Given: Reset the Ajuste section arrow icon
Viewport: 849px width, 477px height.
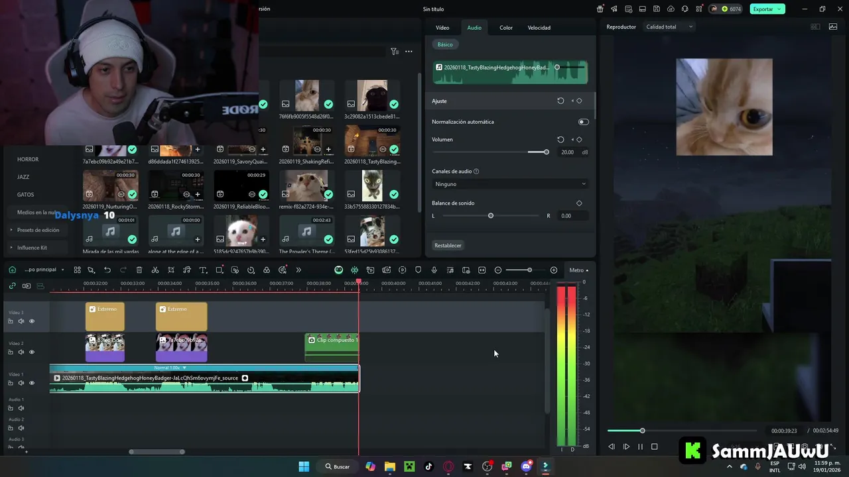Looking at the screenshot, I should coord(560,101).
